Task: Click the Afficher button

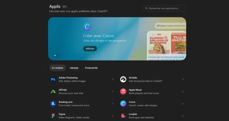Action: [90, 49]
